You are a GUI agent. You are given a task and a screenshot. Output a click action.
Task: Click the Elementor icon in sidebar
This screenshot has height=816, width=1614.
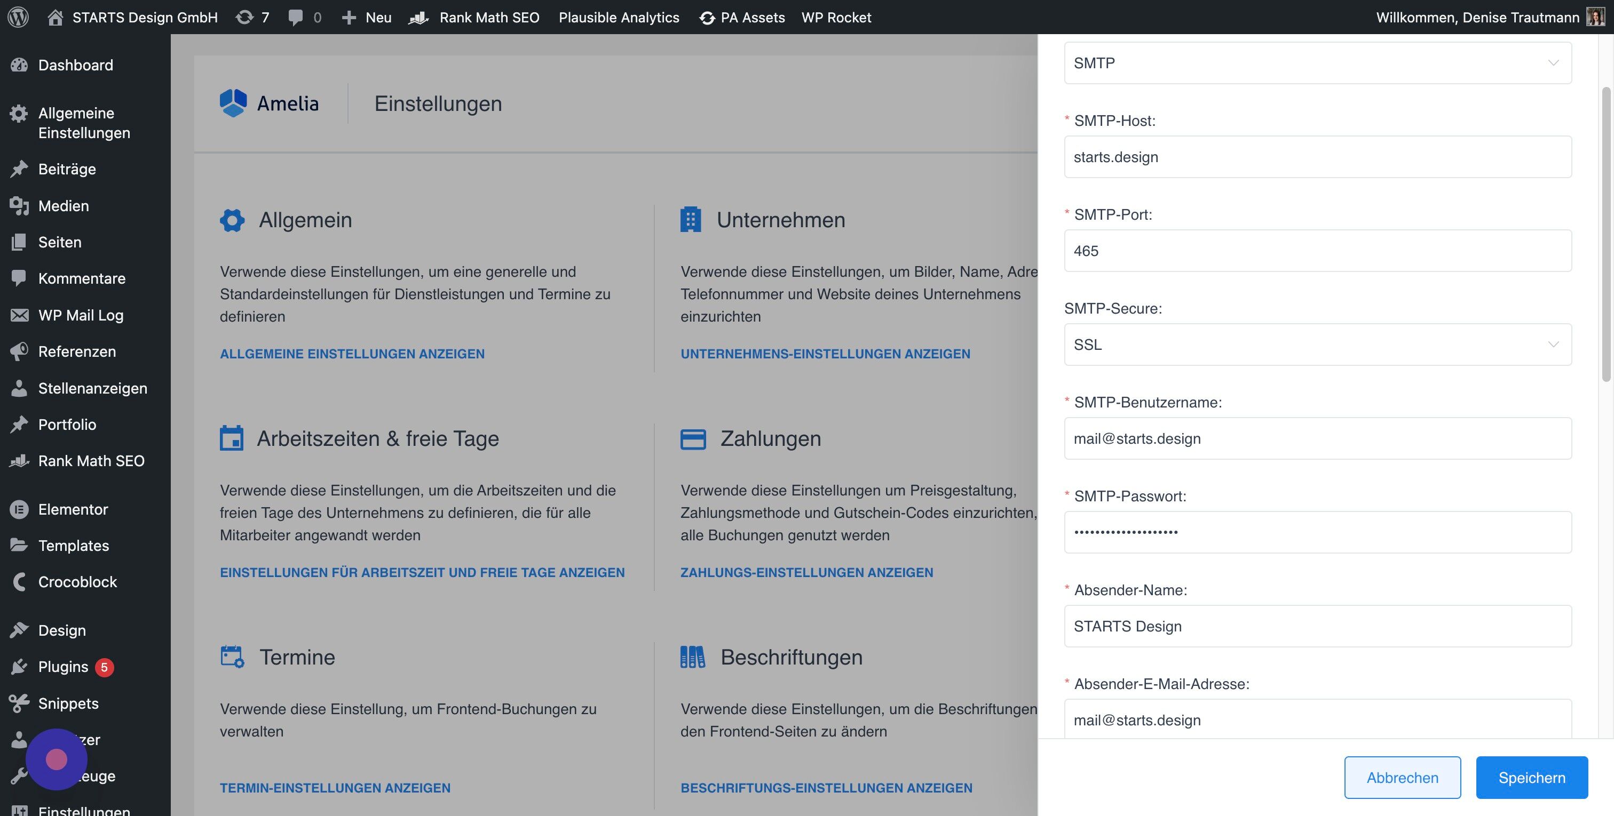[x=19, y=509]
